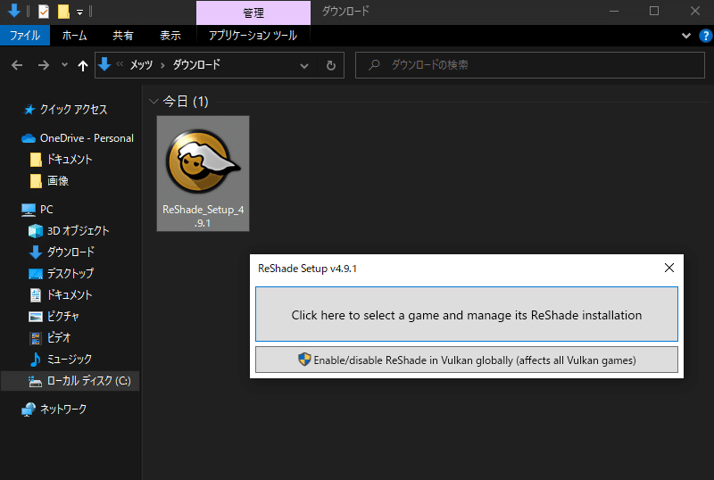Image resolution: width=714 pixels, height=480 pixels.
Task: Click the download arrow icon in title bar
Action: click(x=14, y=11)
